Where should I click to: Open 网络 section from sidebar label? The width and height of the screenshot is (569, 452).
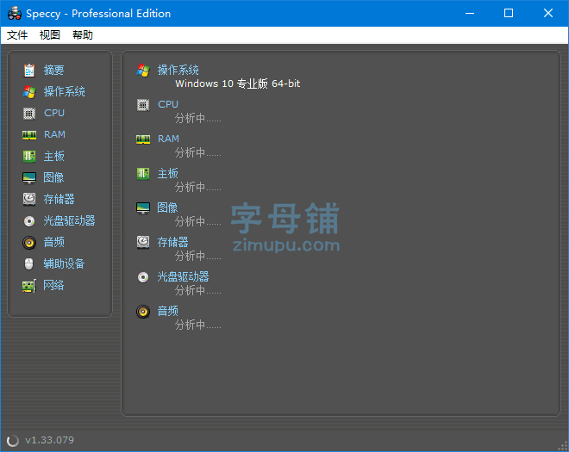[53, 285]
